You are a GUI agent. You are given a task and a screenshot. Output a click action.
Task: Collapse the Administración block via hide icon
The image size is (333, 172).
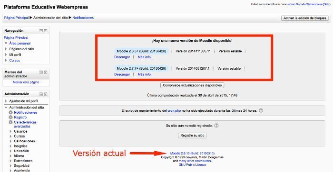[41, 94]
